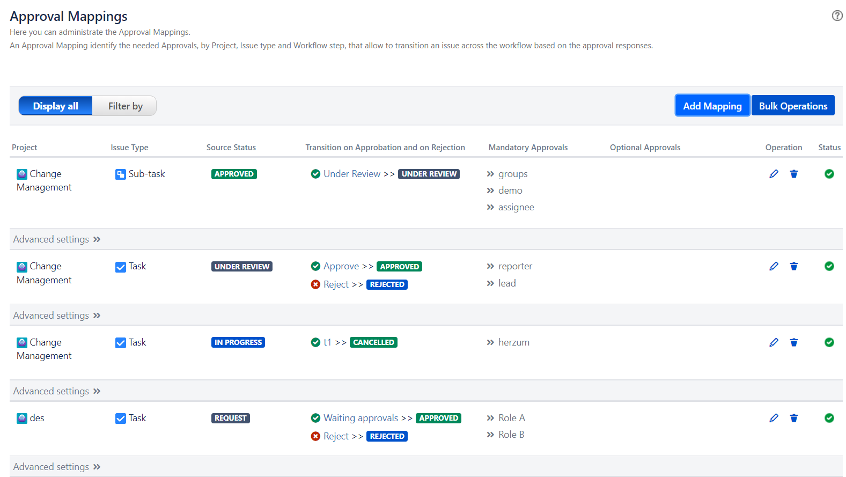Toggle status of the des project mapping

829,418
